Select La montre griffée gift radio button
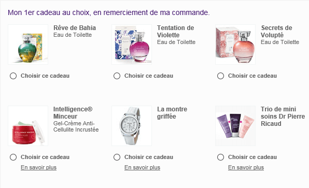This screenshot has width=309, height=188. pyautogui.click(x=117, y=157)
